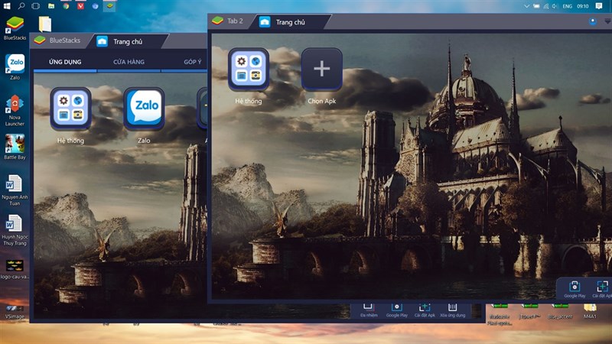Expand the front window's title bar dropdown arrow
Image resolution: width=612 pixels, height=344 pixels.
coord(607,21)
